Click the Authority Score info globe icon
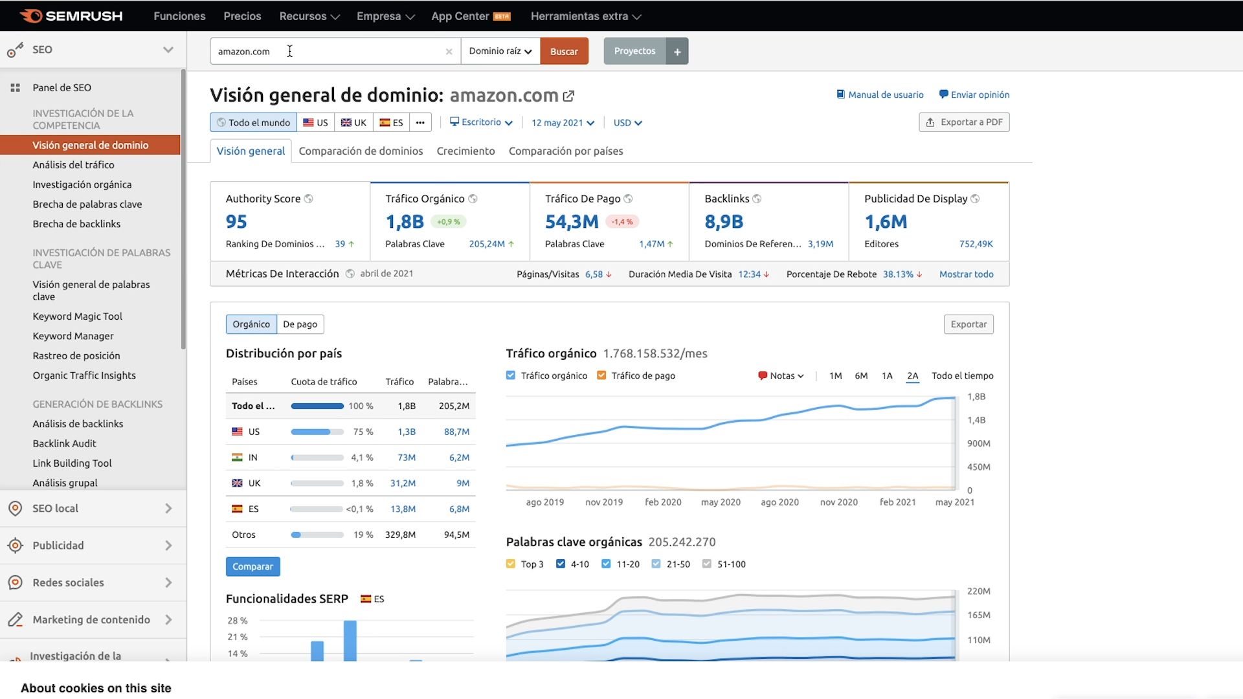The image size is (1243, 699). tap(309, 199)
